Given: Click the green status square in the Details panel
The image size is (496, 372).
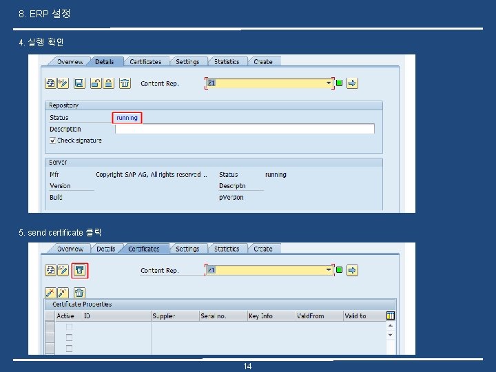Looking at the screenshot, I should 339,83.
